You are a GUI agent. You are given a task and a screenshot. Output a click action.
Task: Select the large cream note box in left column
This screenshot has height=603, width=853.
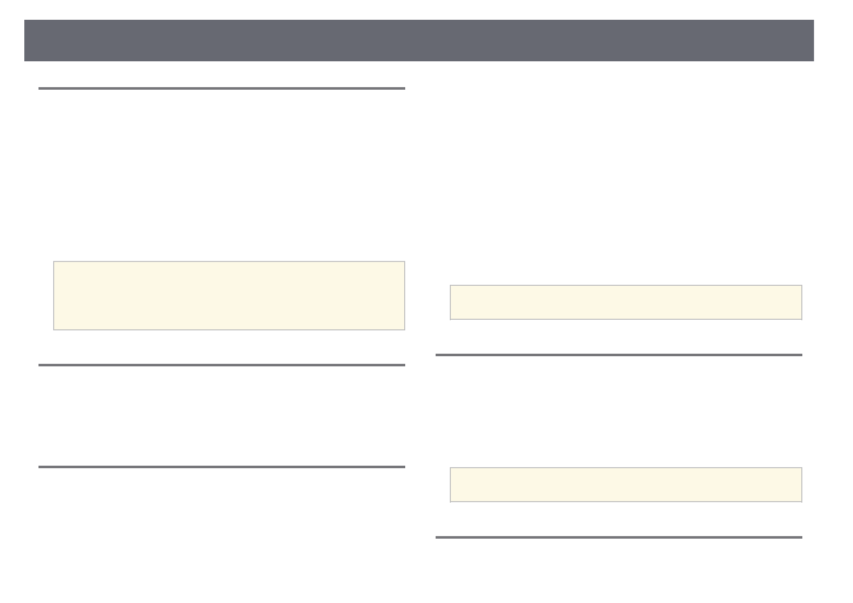(229, 295)
